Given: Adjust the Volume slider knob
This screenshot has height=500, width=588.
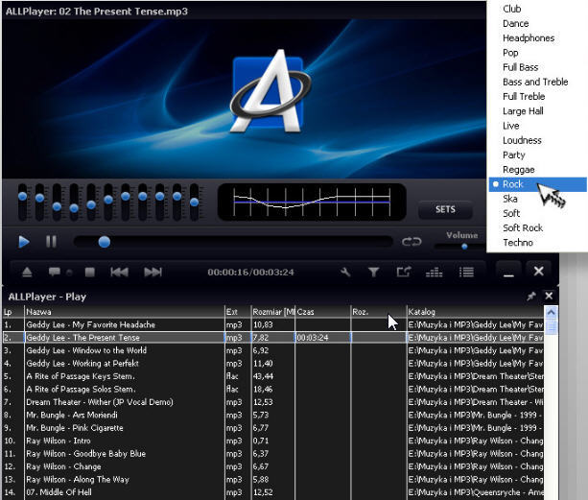Looking at the screenshot, I should 464,247.
